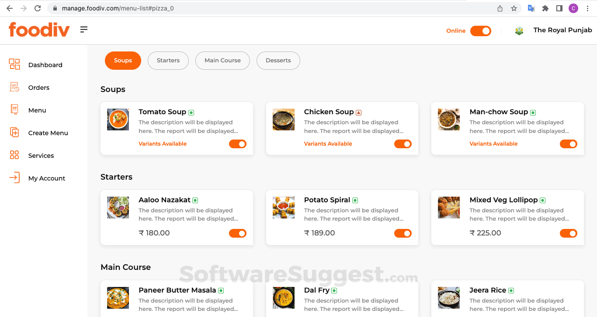Open the Dashboard section from the sidebar
This screenshot has width=597, height=317.
[14, 64]
